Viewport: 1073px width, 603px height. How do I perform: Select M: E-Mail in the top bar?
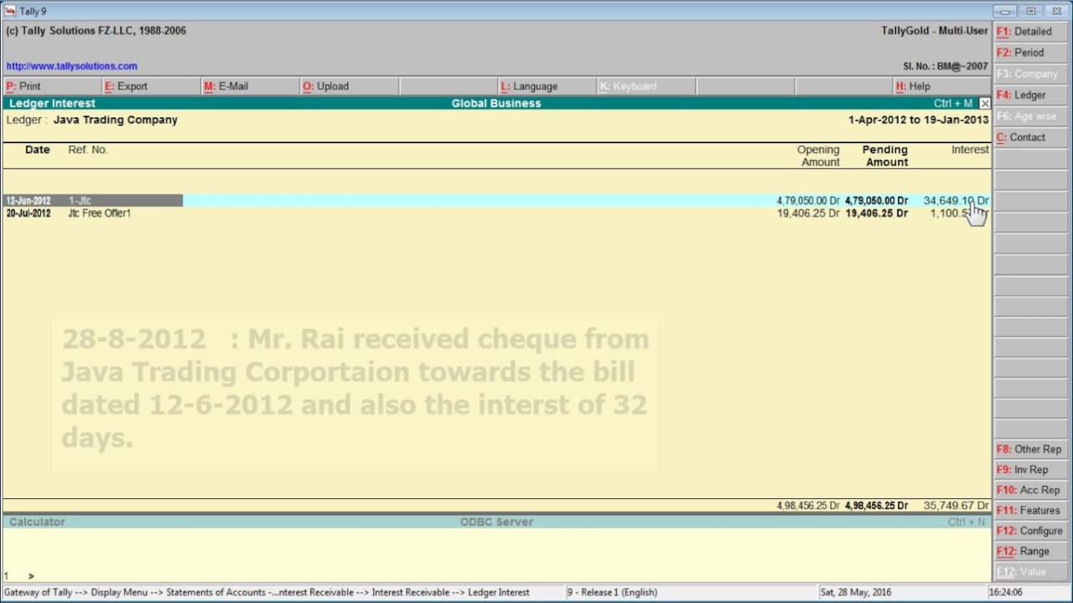249,86
